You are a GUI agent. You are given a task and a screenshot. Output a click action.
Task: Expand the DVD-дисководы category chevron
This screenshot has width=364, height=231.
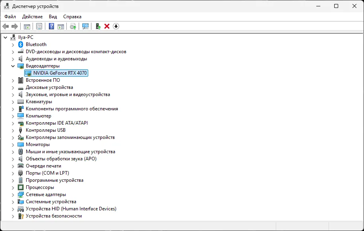pyautogui.click(x=13, y=52)
